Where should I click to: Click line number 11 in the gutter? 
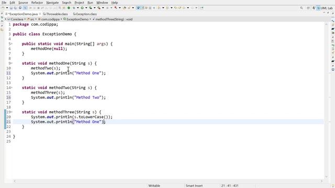(x=8, y=73)
